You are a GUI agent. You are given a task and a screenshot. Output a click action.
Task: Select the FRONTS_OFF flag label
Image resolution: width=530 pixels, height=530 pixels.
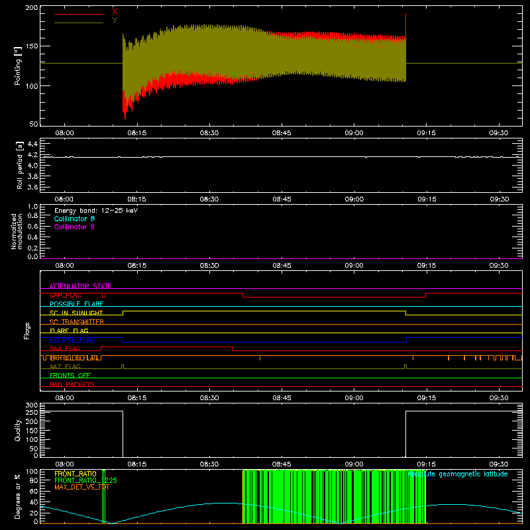(x=70, y=376)
